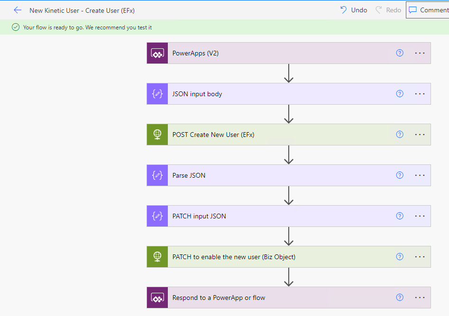Open the Comments panel
449x316 pixels.
point(428,10)
